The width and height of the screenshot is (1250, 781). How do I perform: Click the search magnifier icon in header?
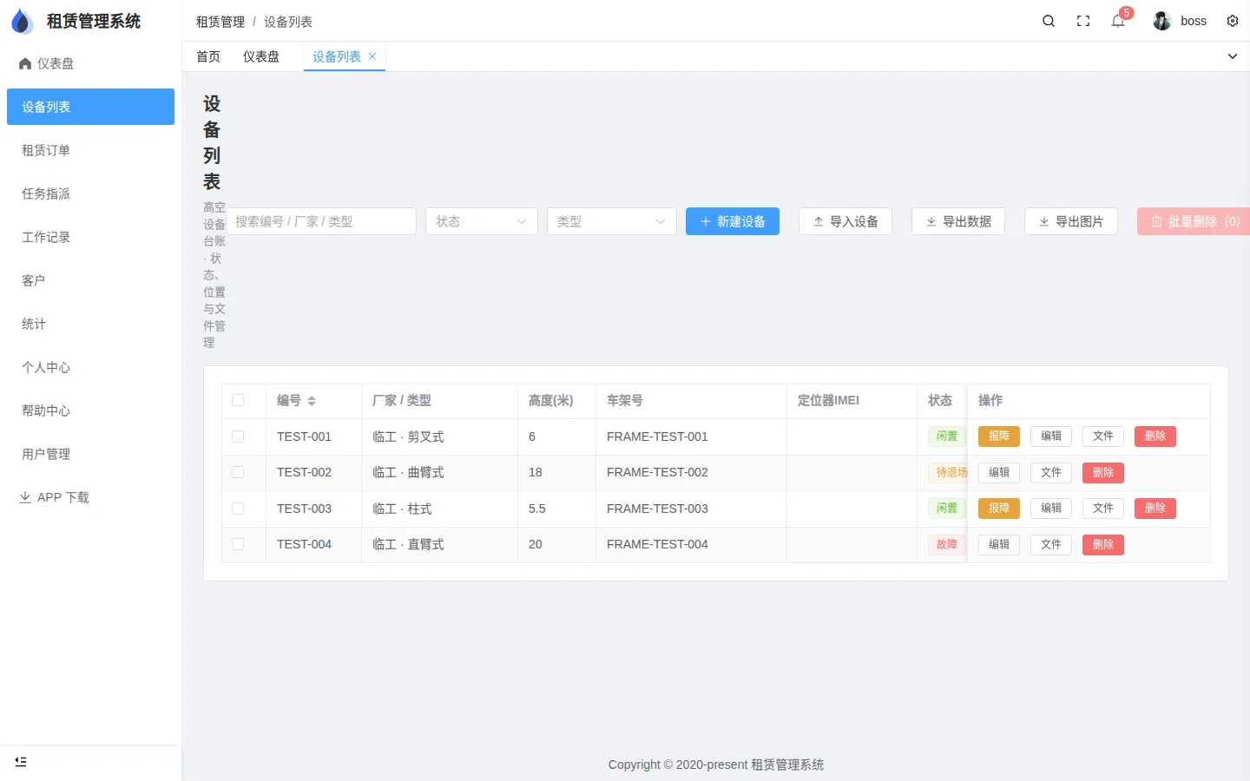[x=1049, y=21]
